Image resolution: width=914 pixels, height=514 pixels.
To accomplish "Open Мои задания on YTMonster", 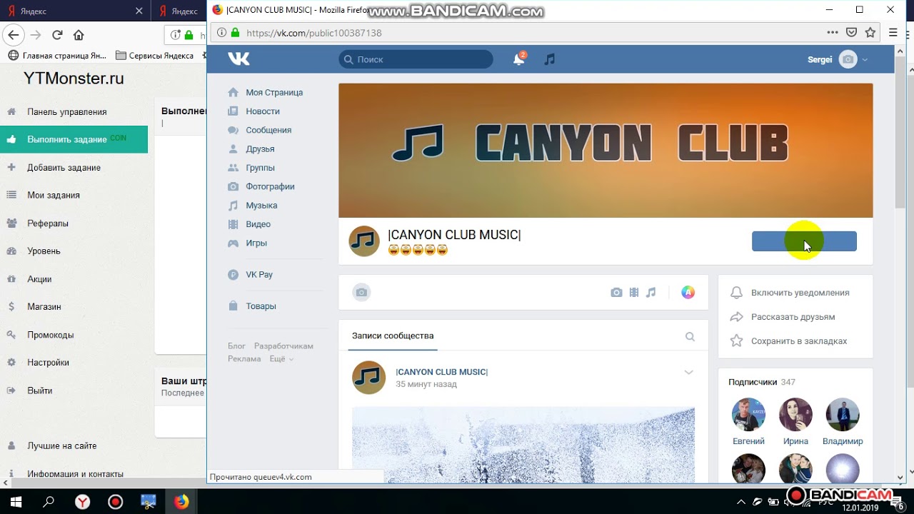I will [54, 196].
